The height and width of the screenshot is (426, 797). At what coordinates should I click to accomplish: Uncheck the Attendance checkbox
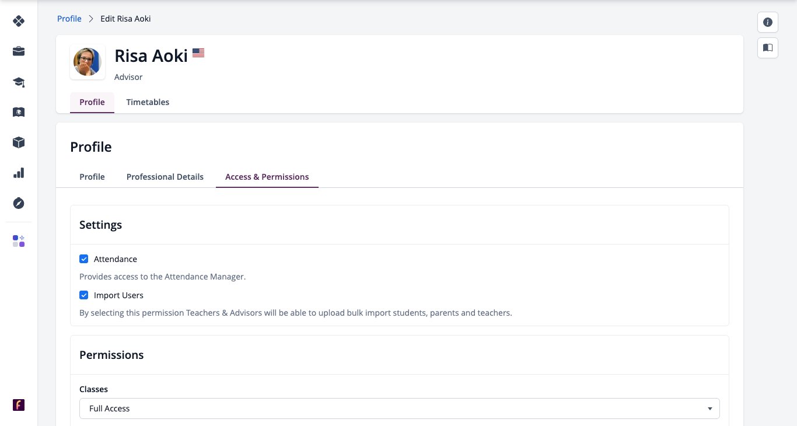(x=84, y=259)
